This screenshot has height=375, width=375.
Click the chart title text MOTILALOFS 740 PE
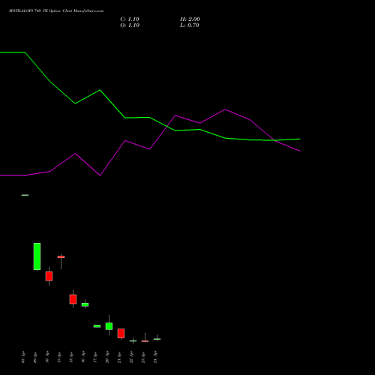pyautogui.click(x=28, y=11)
